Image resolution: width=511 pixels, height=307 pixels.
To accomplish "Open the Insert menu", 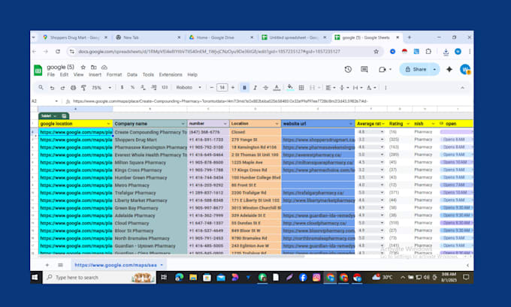I will point(95,74).
